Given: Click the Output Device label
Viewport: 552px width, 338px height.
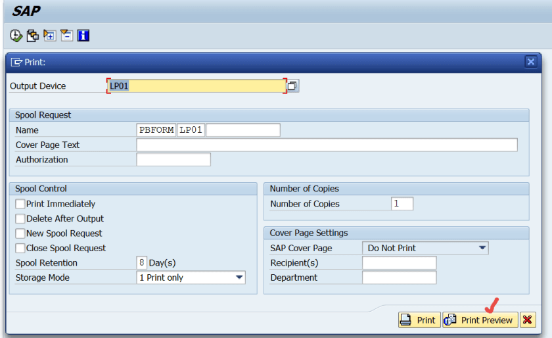Looking at the screenshot, I should coord(37,86).
